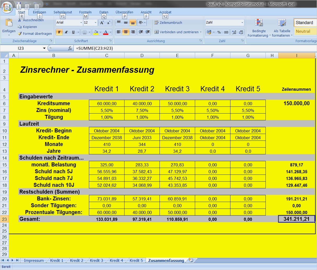The image size is (317, 270).
Task: Apply percent style format
Action: [x=219, y=32]
